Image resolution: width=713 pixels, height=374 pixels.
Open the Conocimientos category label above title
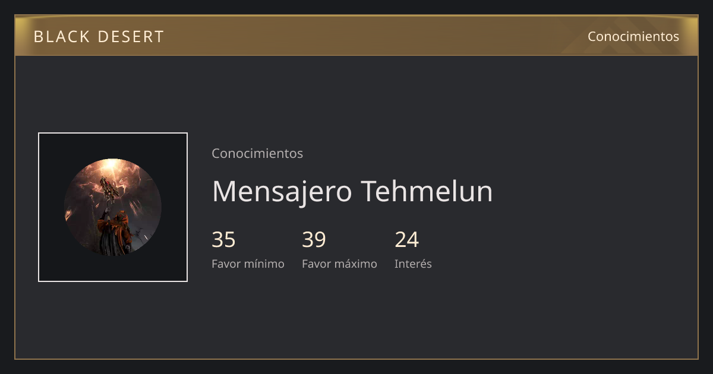(257, 153)
